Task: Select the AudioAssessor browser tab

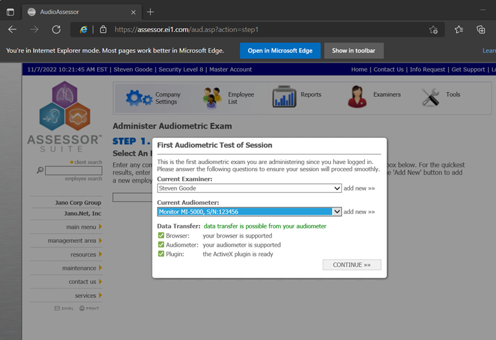Action: point(81,12)
